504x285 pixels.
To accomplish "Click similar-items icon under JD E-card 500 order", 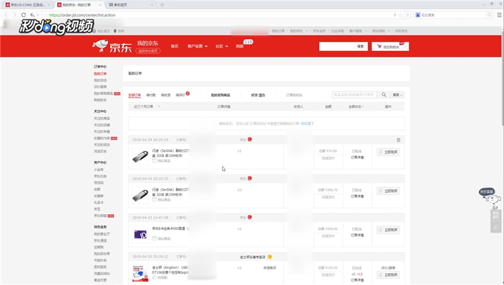I will [x=155, y=239].
